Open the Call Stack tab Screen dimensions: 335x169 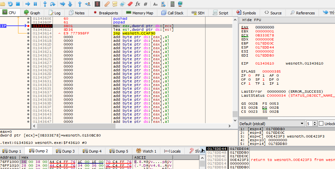click(x=173, y=13)
